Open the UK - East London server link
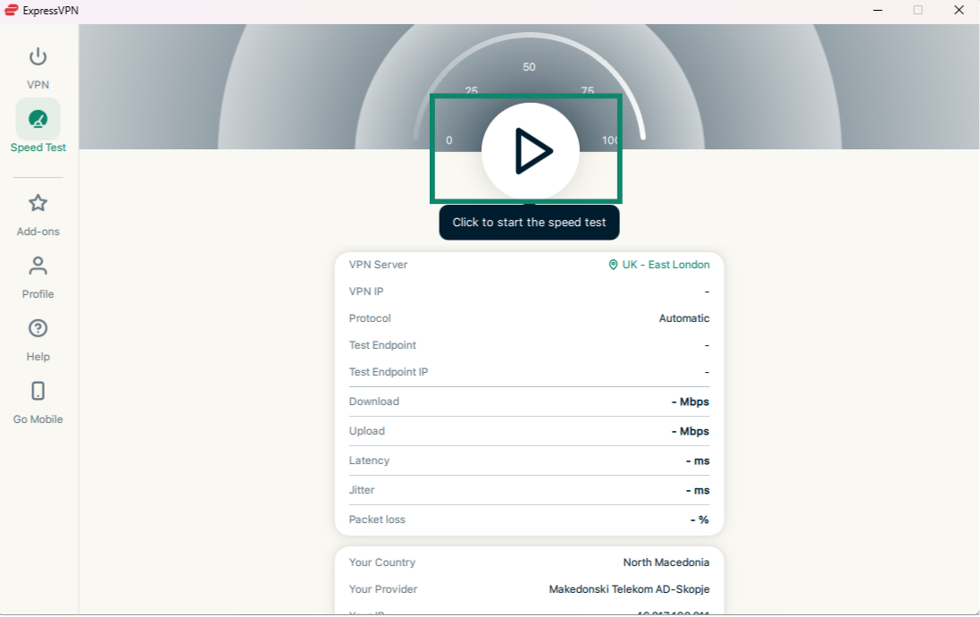 pos(666,265)
